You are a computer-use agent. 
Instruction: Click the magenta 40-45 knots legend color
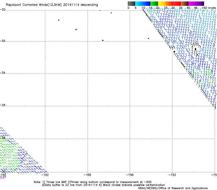pos(192,4)
